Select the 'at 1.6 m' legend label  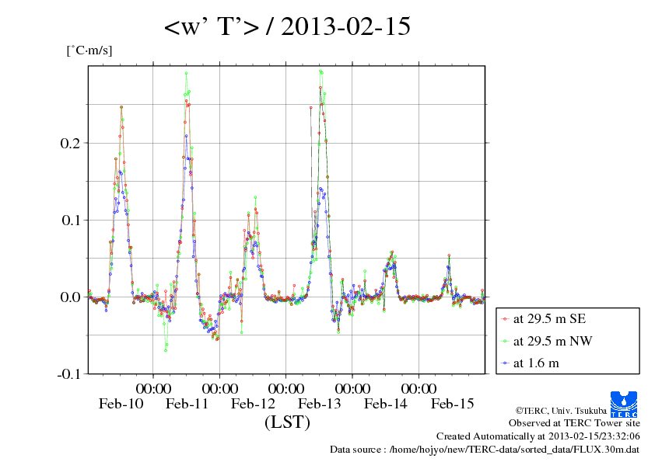(x=537, y=363)
